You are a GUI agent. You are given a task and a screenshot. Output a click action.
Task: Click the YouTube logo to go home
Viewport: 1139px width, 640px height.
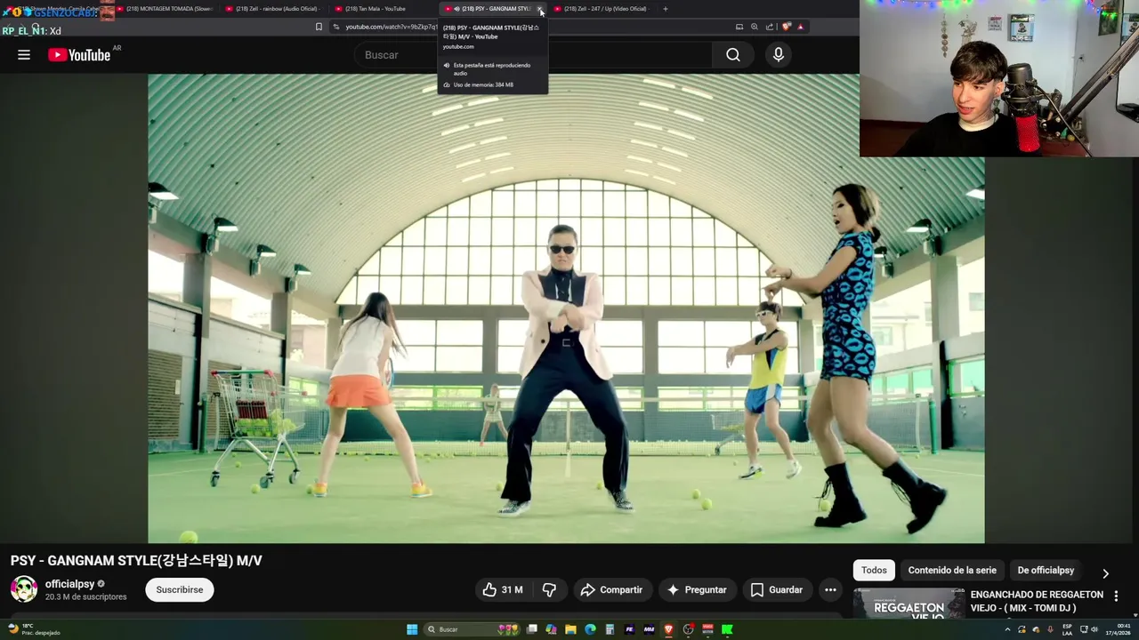click(x=79, y=55)
